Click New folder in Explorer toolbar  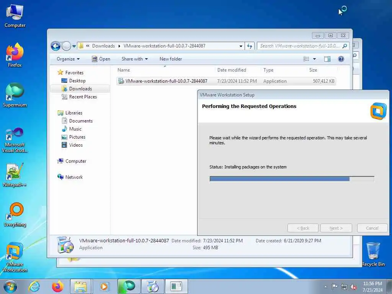(x=171, y=59)
